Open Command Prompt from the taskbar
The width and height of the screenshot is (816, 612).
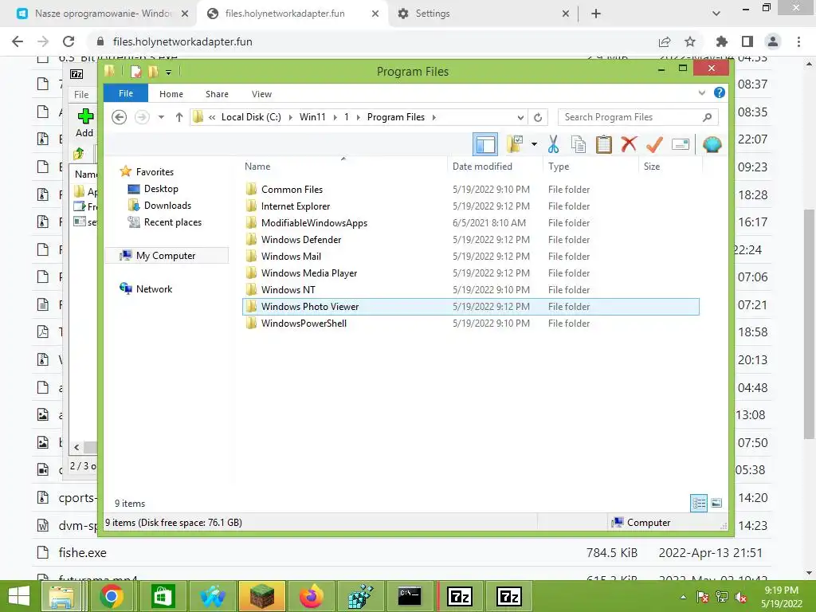tap(410, 596)
